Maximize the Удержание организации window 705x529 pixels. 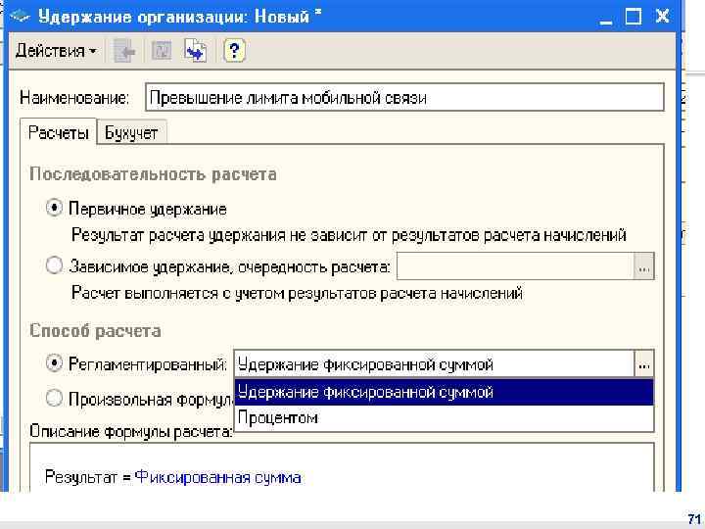pos(634,17)
